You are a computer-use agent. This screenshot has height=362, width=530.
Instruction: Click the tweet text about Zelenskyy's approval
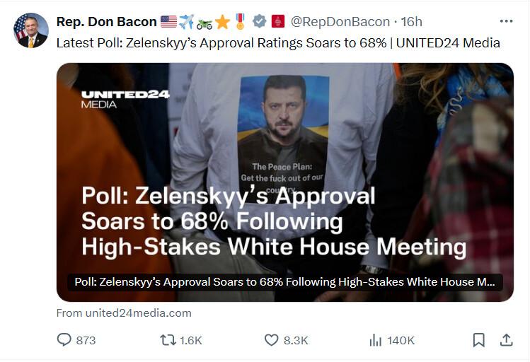pyautogui.click(x=278, y=43)
